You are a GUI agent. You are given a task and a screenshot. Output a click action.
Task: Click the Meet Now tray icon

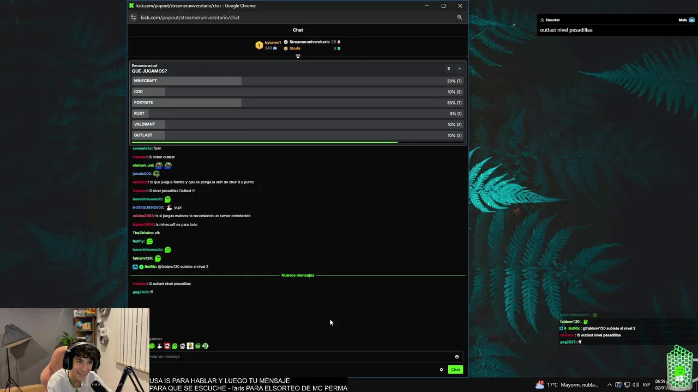pyautogui.click(x=619, y=384)
